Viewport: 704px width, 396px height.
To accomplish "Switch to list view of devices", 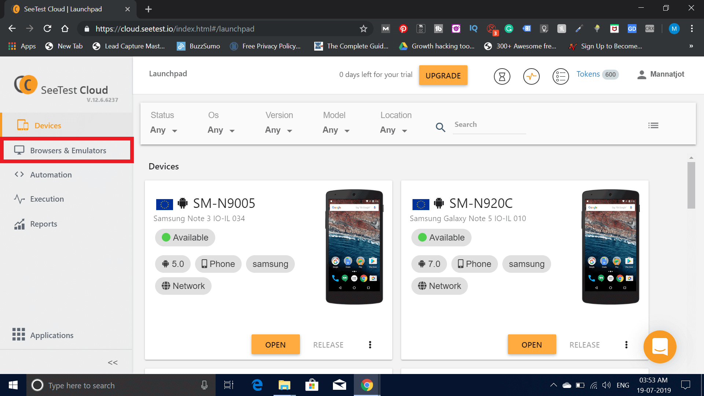I will point(653,125).
